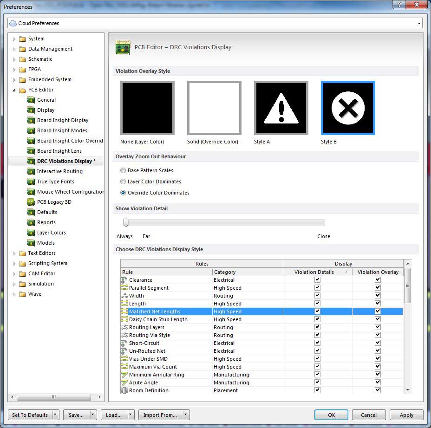Select the None (Layer Color) overlay thumbnail
The image size is (431, 428).
[147, 108]
